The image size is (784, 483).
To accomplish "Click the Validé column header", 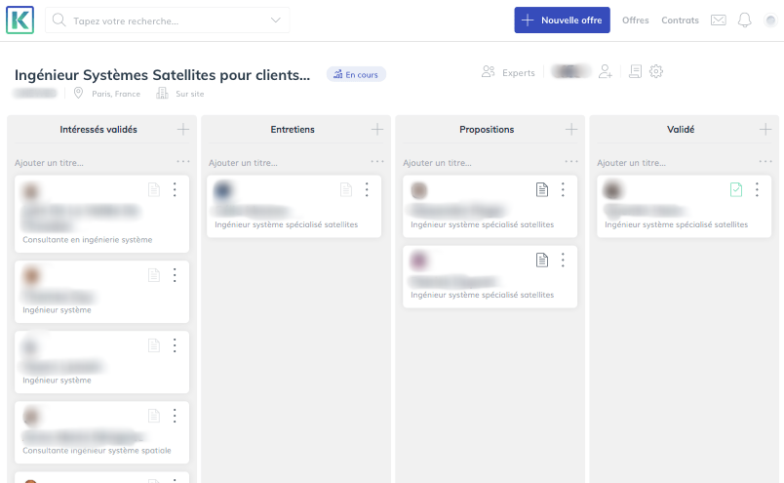I will coord(681,130).
